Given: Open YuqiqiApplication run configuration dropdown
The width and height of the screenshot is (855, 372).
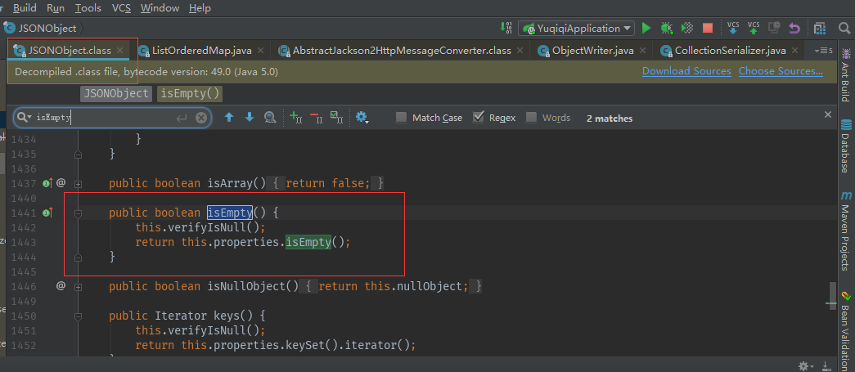Looking at the screenshot, I should tap(576, 29).
